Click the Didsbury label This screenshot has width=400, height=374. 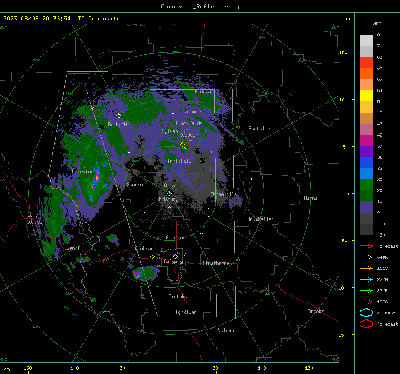tap(168, 199)
